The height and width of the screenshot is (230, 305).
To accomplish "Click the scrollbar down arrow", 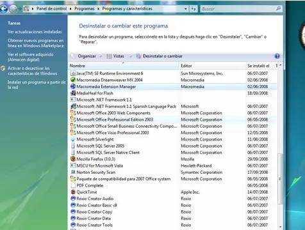I will (280, 227).
